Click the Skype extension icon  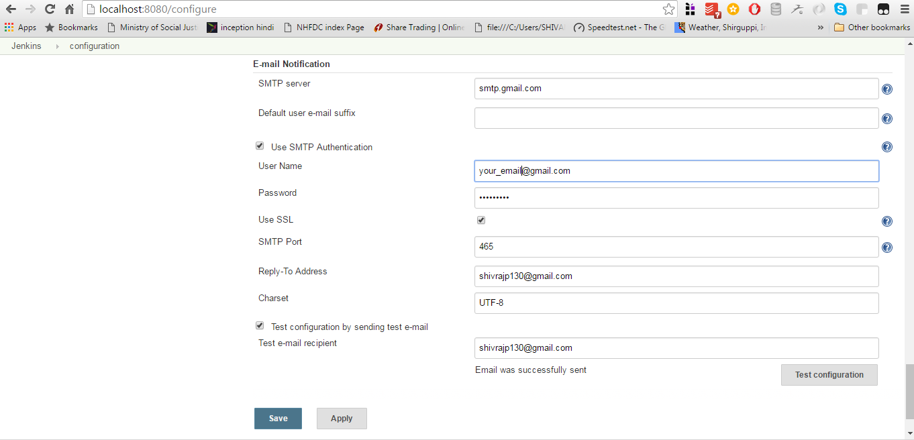coord(840,9)
